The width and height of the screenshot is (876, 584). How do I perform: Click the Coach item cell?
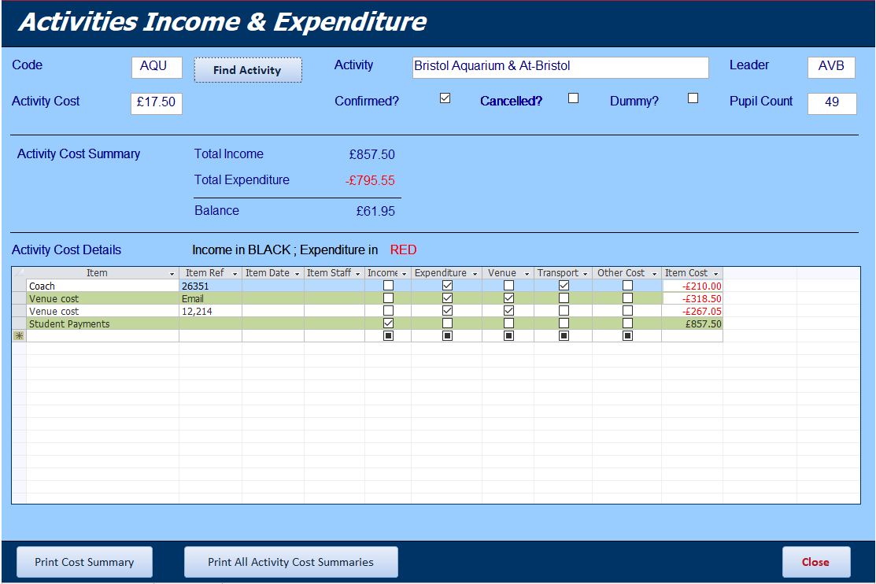[103, 286]
